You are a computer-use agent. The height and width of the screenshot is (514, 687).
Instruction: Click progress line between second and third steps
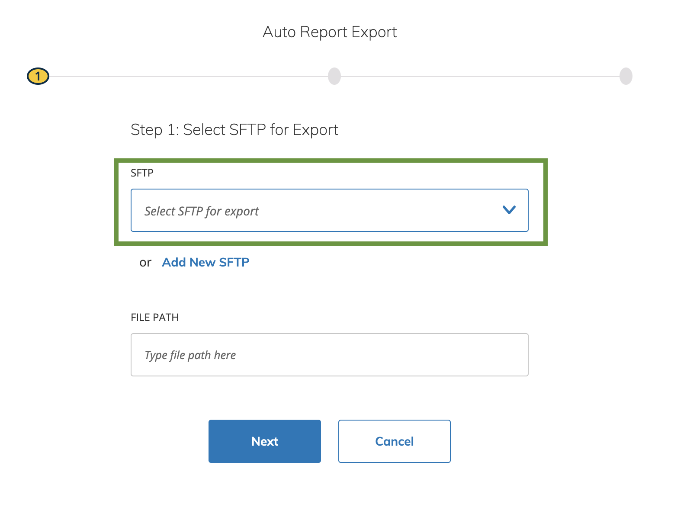point(480,77)
